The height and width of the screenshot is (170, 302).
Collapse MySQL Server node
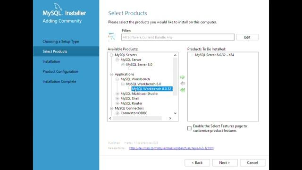(117, 60)
